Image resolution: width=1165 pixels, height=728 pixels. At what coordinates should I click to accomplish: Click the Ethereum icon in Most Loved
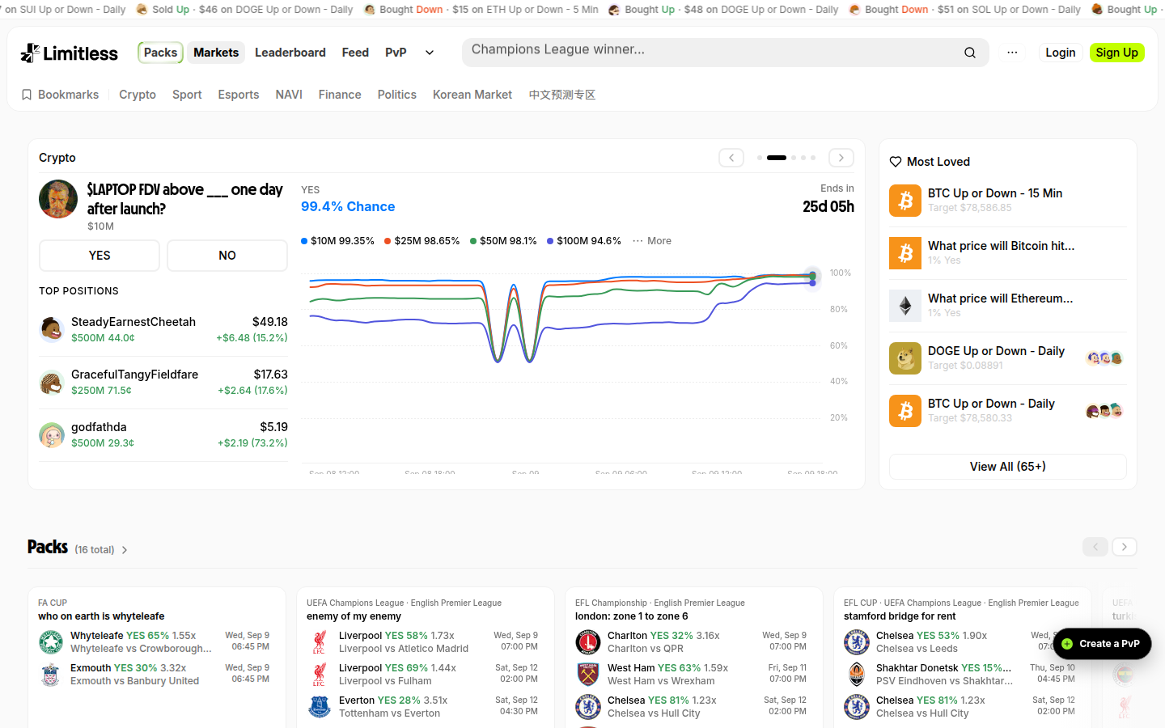(x=905, y=306)
